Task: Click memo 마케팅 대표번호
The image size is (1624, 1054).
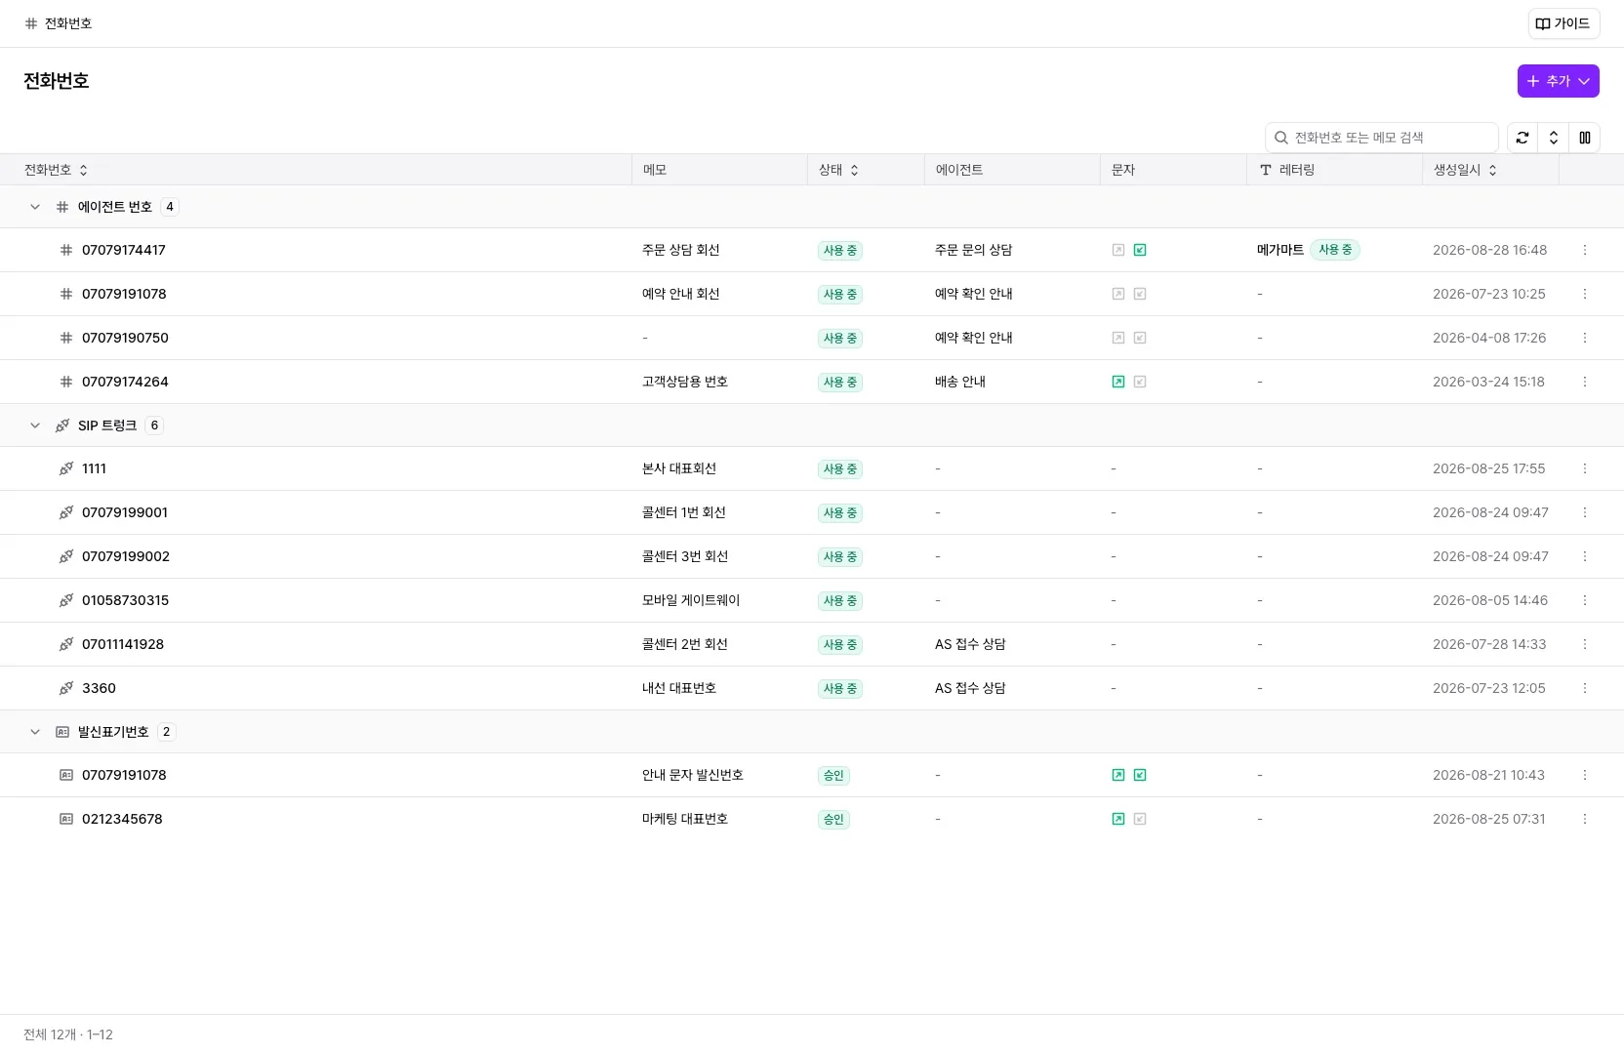Action: (x=685, y=819)
